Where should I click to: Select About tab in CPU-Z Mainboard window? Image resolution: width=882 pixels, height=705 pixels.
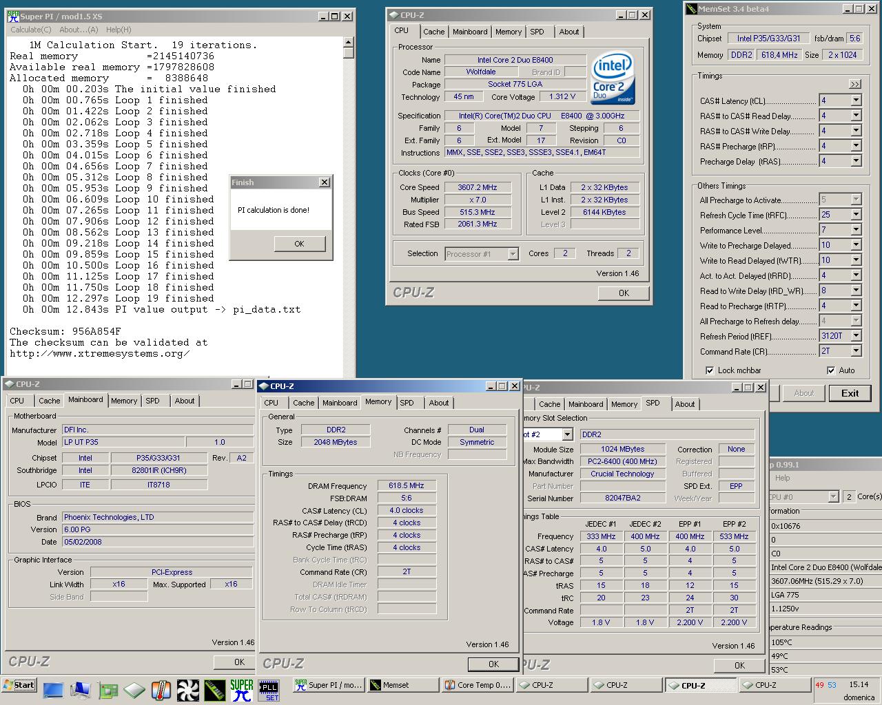pyautogui.click(x=184, y=401)
